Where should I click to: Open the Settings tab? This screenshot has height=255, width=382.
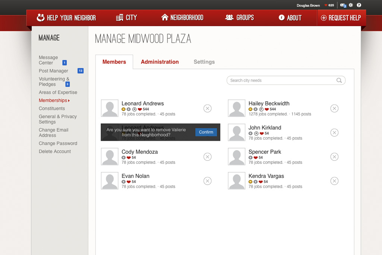[204, 62]
